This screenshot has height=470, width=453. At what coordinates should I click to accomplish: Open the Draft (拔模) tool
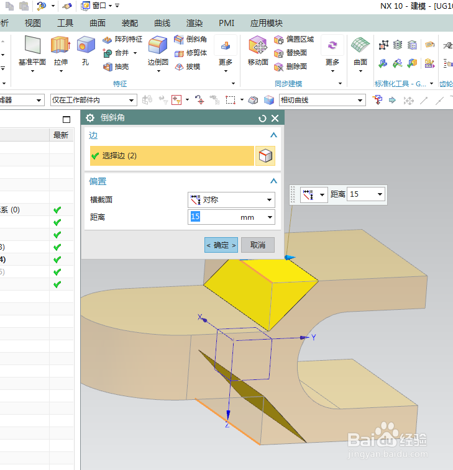click(x=188, y=66)
